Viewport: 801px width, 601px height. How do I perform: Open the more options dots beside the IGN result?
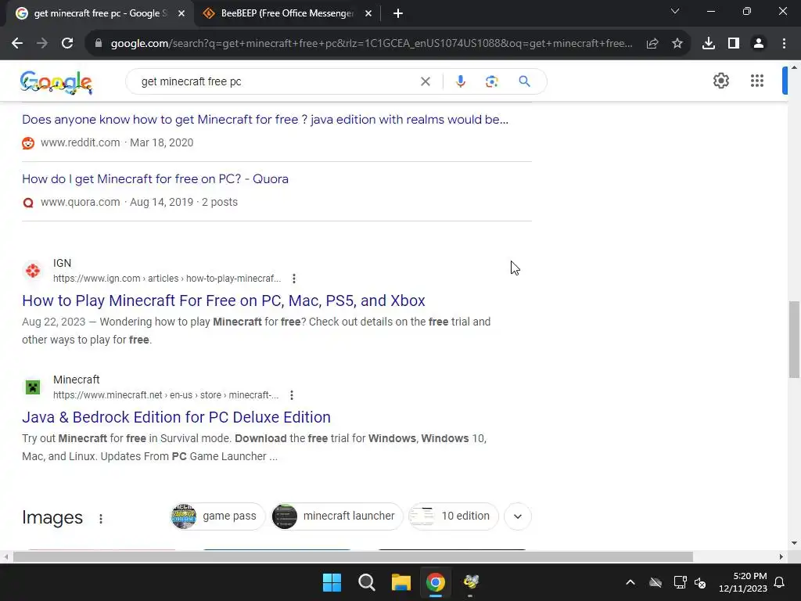pos(294,279)
